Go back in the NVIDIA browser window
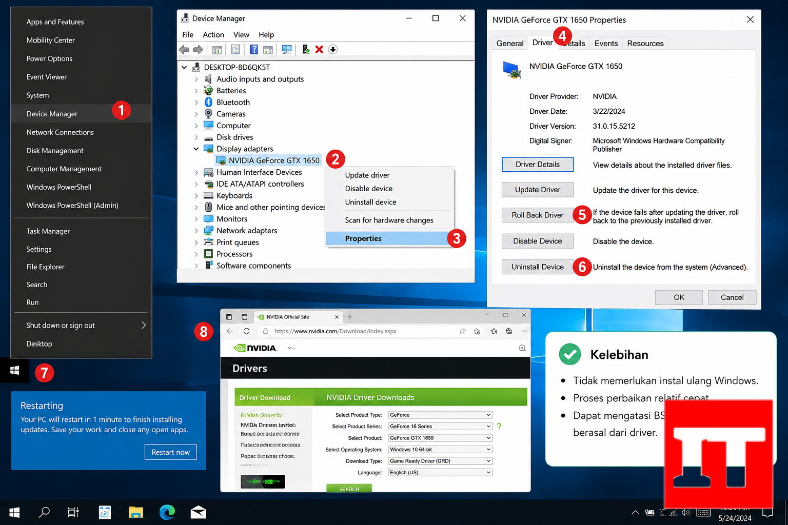Image resolution: width=788 pixels, height=525 pixels. (230, 331)
